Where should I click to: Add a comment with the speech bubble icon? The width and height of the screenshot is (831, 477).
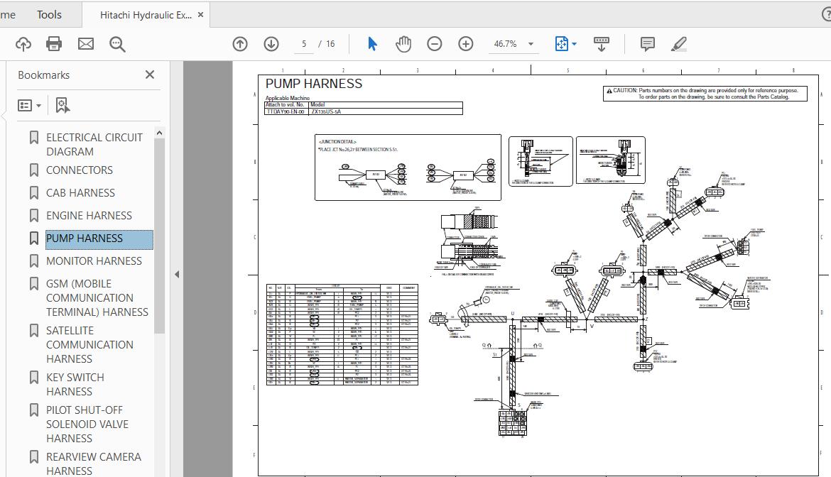coord(648,44)
